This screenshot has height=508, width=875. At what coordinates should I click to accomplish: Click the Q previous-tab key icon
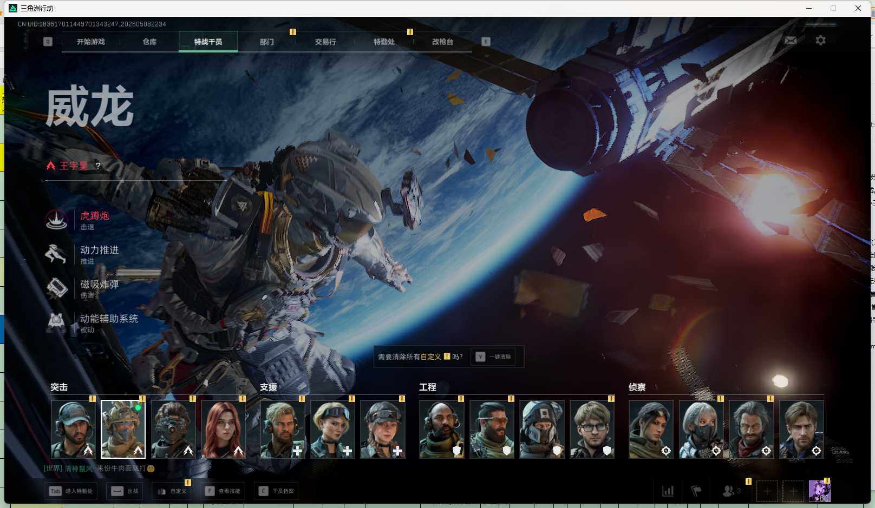pyautogui.click(x=48, y=42)
